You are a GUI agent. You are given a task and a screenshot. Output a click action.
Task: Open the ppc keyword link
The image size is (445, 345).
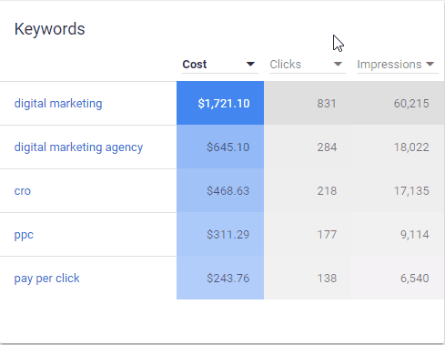(x=24, y=235)
